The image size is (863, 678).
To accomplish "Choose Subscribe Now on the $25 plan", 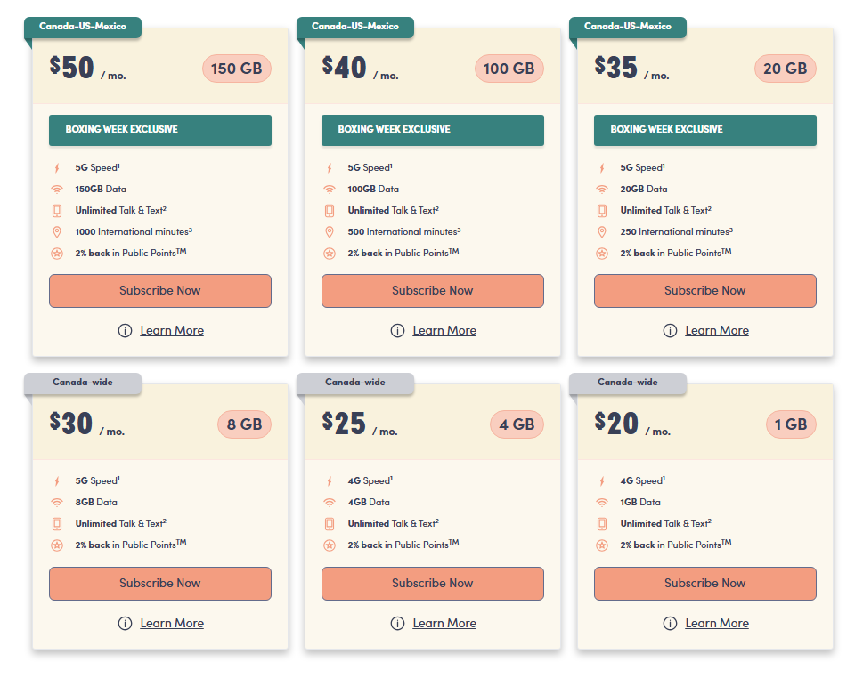I will pos(433,584).
